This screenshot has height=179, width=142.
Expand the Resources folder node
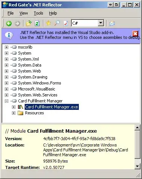coord(13,113)
